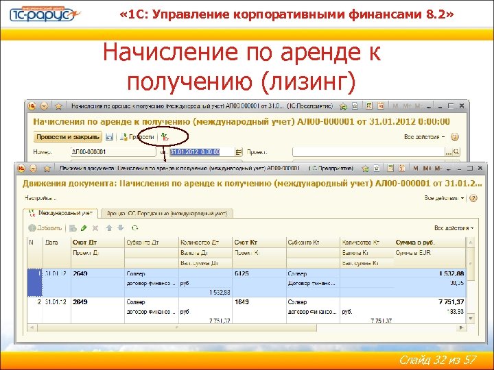
Task: Click Счет Дт column header
Action: (97, 243)
